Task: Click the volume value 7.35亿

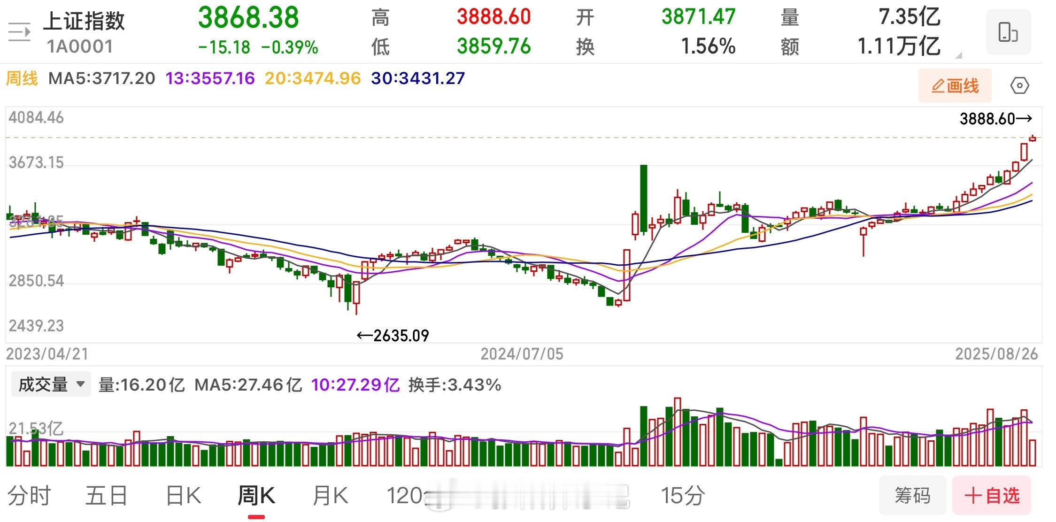Action: tap(910, 17)
